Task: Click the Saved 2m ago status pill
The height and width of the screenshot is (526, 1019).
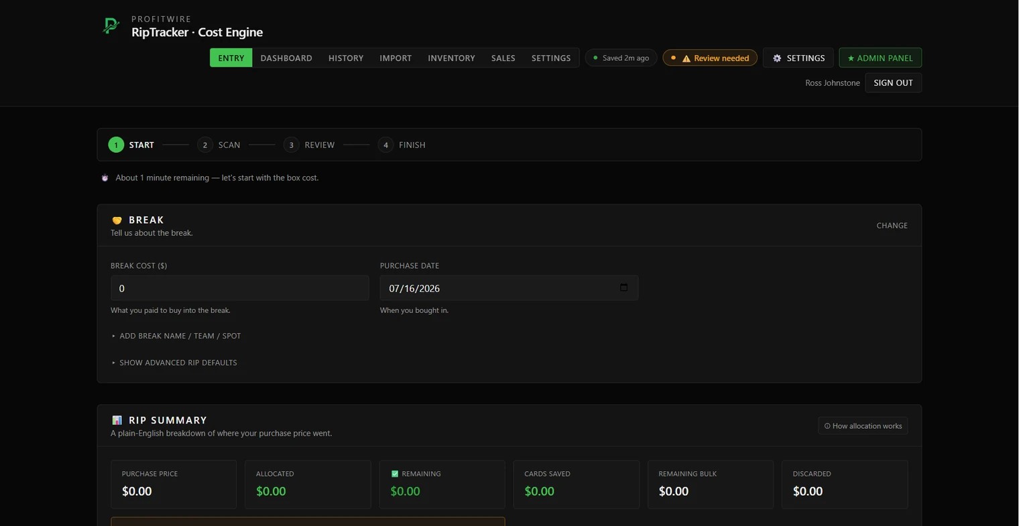Action: 621,58
